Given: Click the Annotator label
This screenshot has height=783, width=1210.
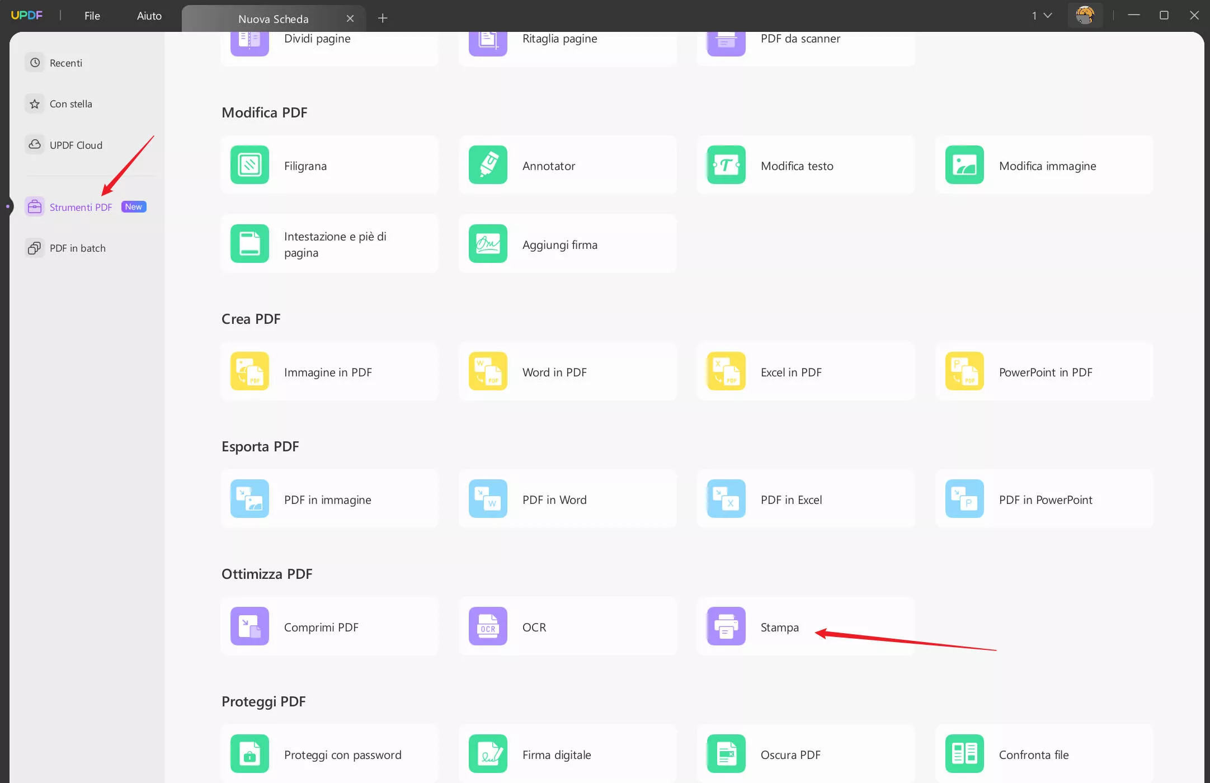Looking at the screenshot, I should tap(549, 166).
